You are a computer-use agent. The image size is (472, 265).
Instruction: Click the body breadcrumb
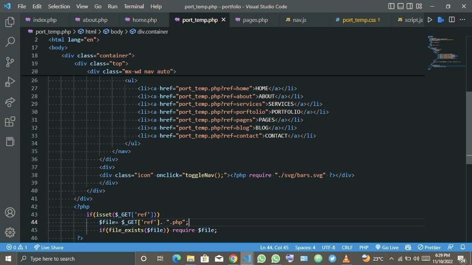[117, 32]
